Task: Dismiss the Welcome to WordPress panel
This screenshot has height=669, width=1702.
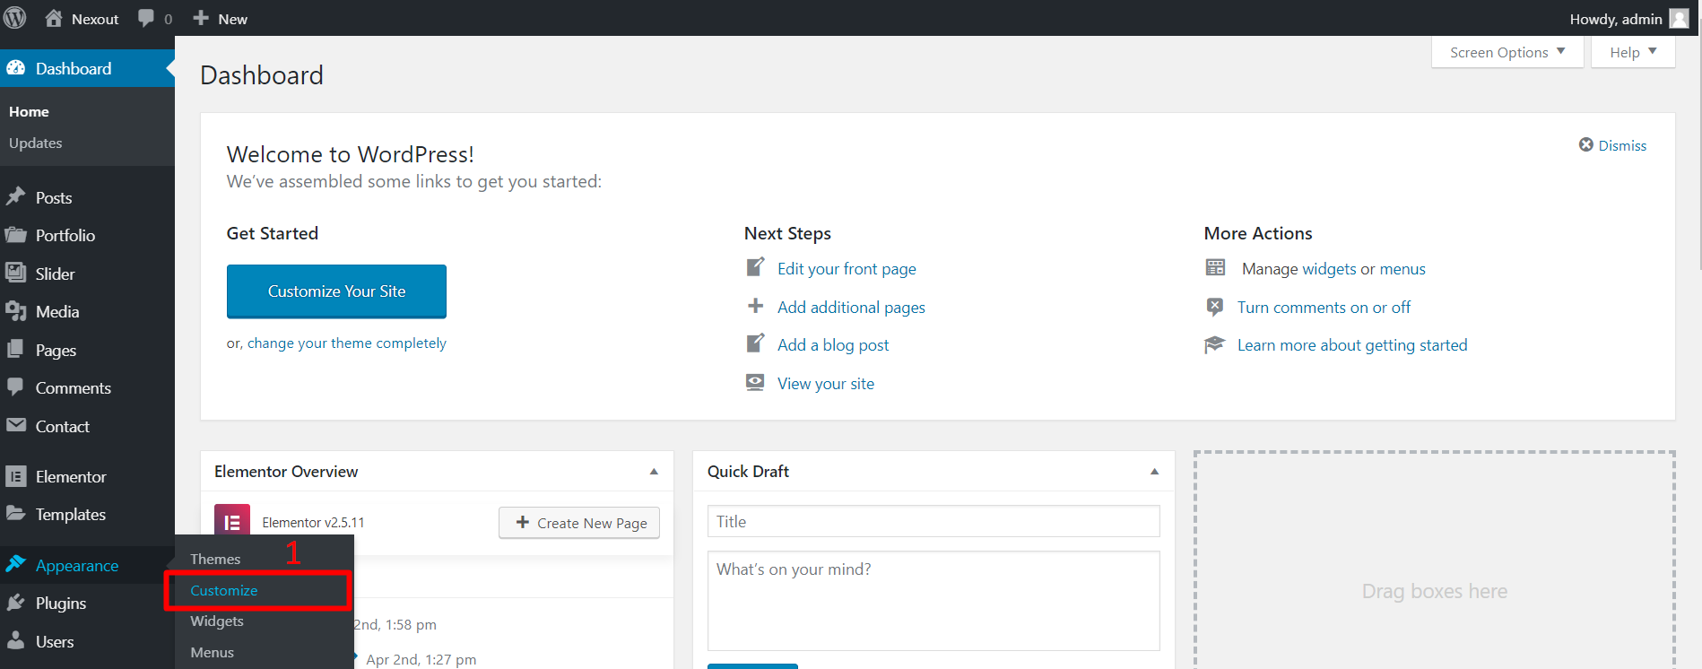Action: (x=1612, y=145)
